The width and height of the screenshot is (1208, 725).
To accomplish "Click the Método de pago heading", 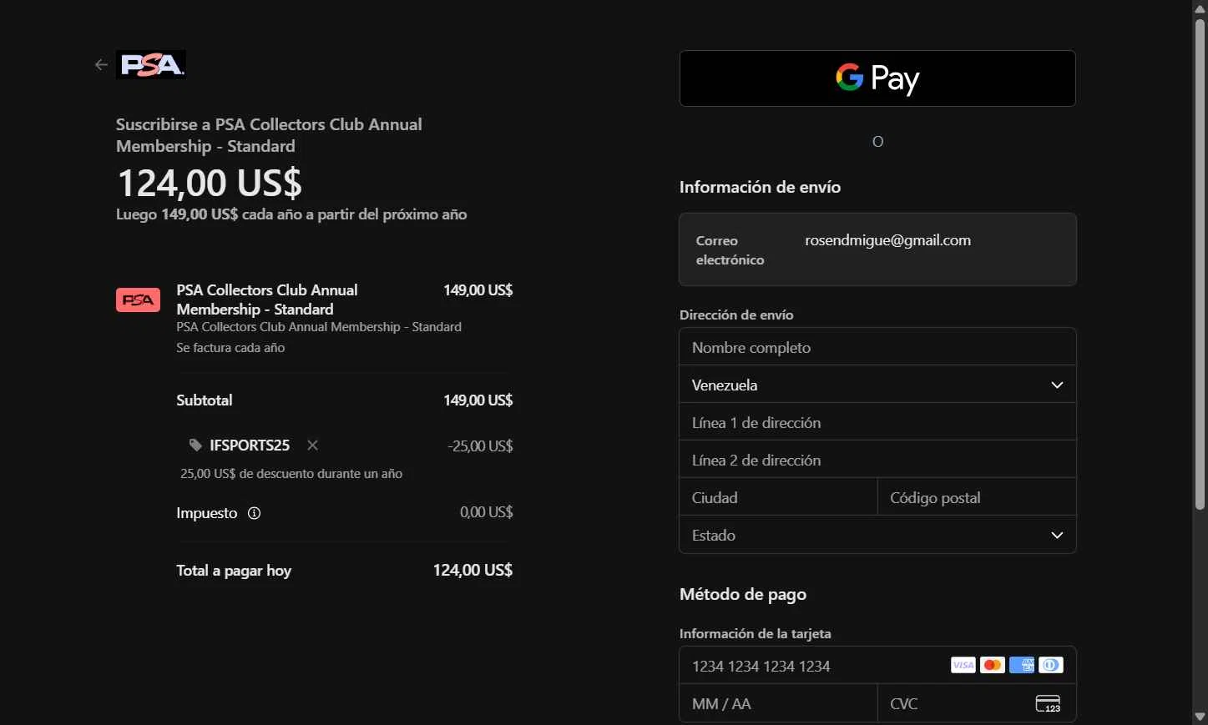I will pyautogui.click(x=743, y=594).
